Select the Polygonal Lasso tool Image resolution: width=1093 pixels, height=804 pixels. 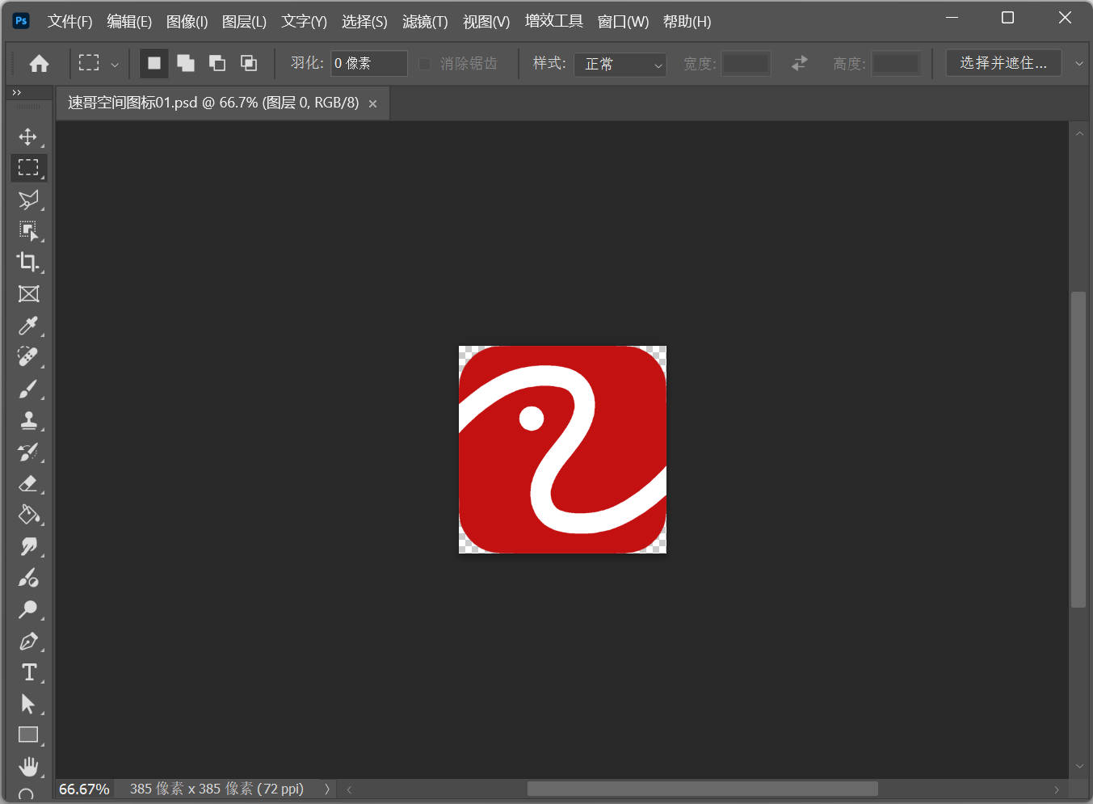pyautogui.click(x=28, y=200)
